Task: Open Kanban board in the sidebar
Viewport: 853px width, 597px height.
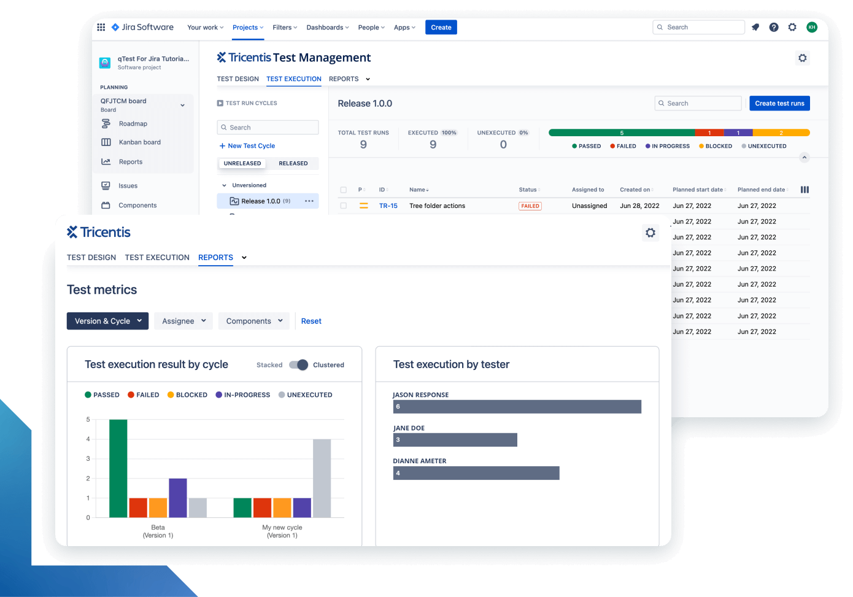Action: pos(140,142)
